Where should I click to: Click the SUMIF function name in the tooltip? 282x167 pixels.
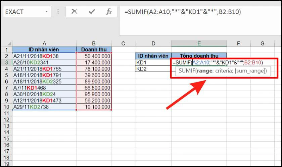click(x=187, y=71)
